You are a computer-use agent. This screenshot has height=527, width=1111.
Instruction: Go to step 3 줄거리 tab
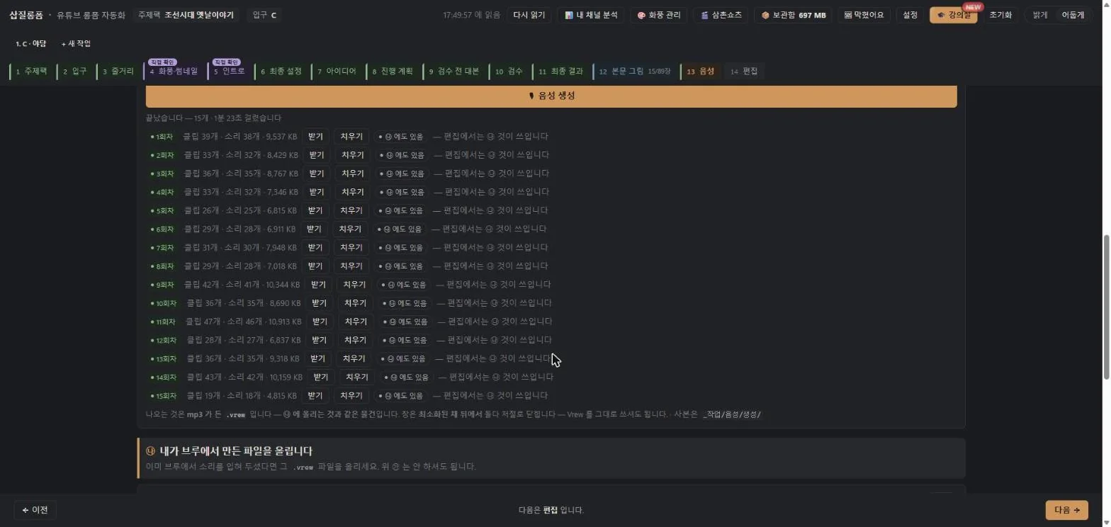tap(118, 72)
